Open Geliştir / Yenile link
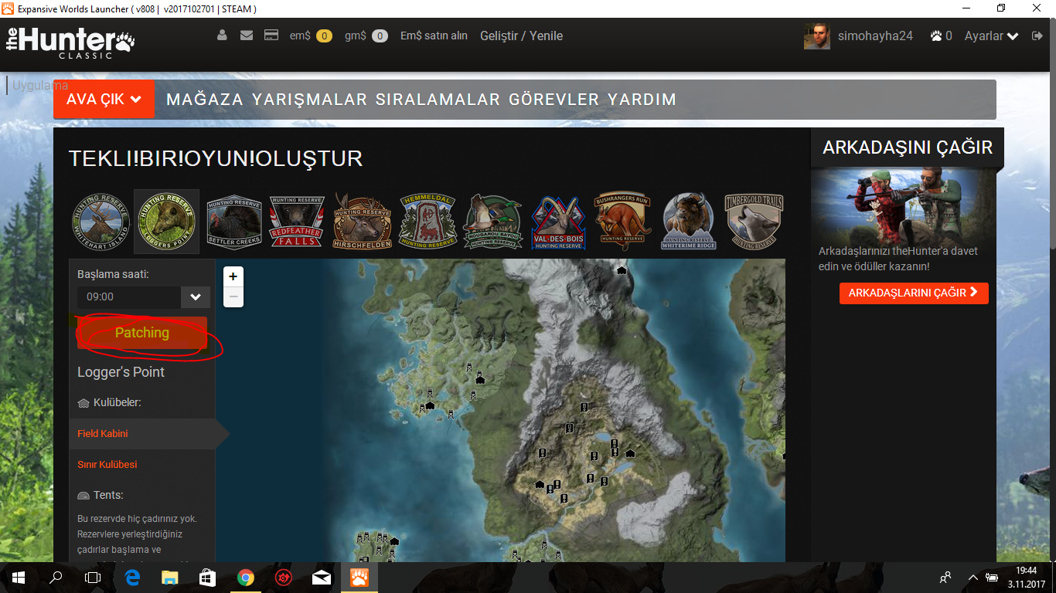The width and height of the screenshot is (1056, 593). pos(522,36)
